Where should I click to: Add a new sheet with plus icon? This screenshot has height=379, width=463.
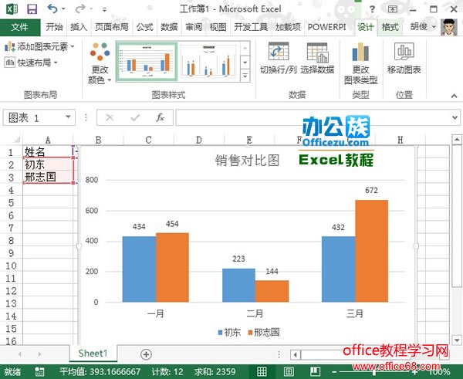146,354
